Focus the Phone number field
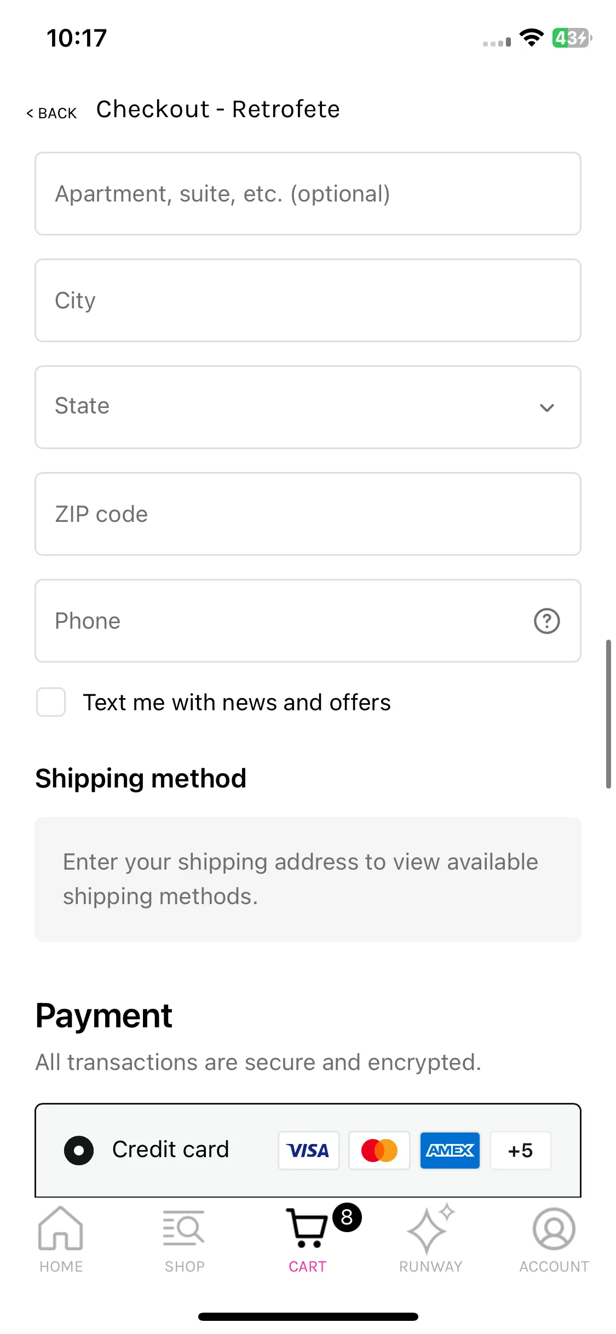 [308, 620]
